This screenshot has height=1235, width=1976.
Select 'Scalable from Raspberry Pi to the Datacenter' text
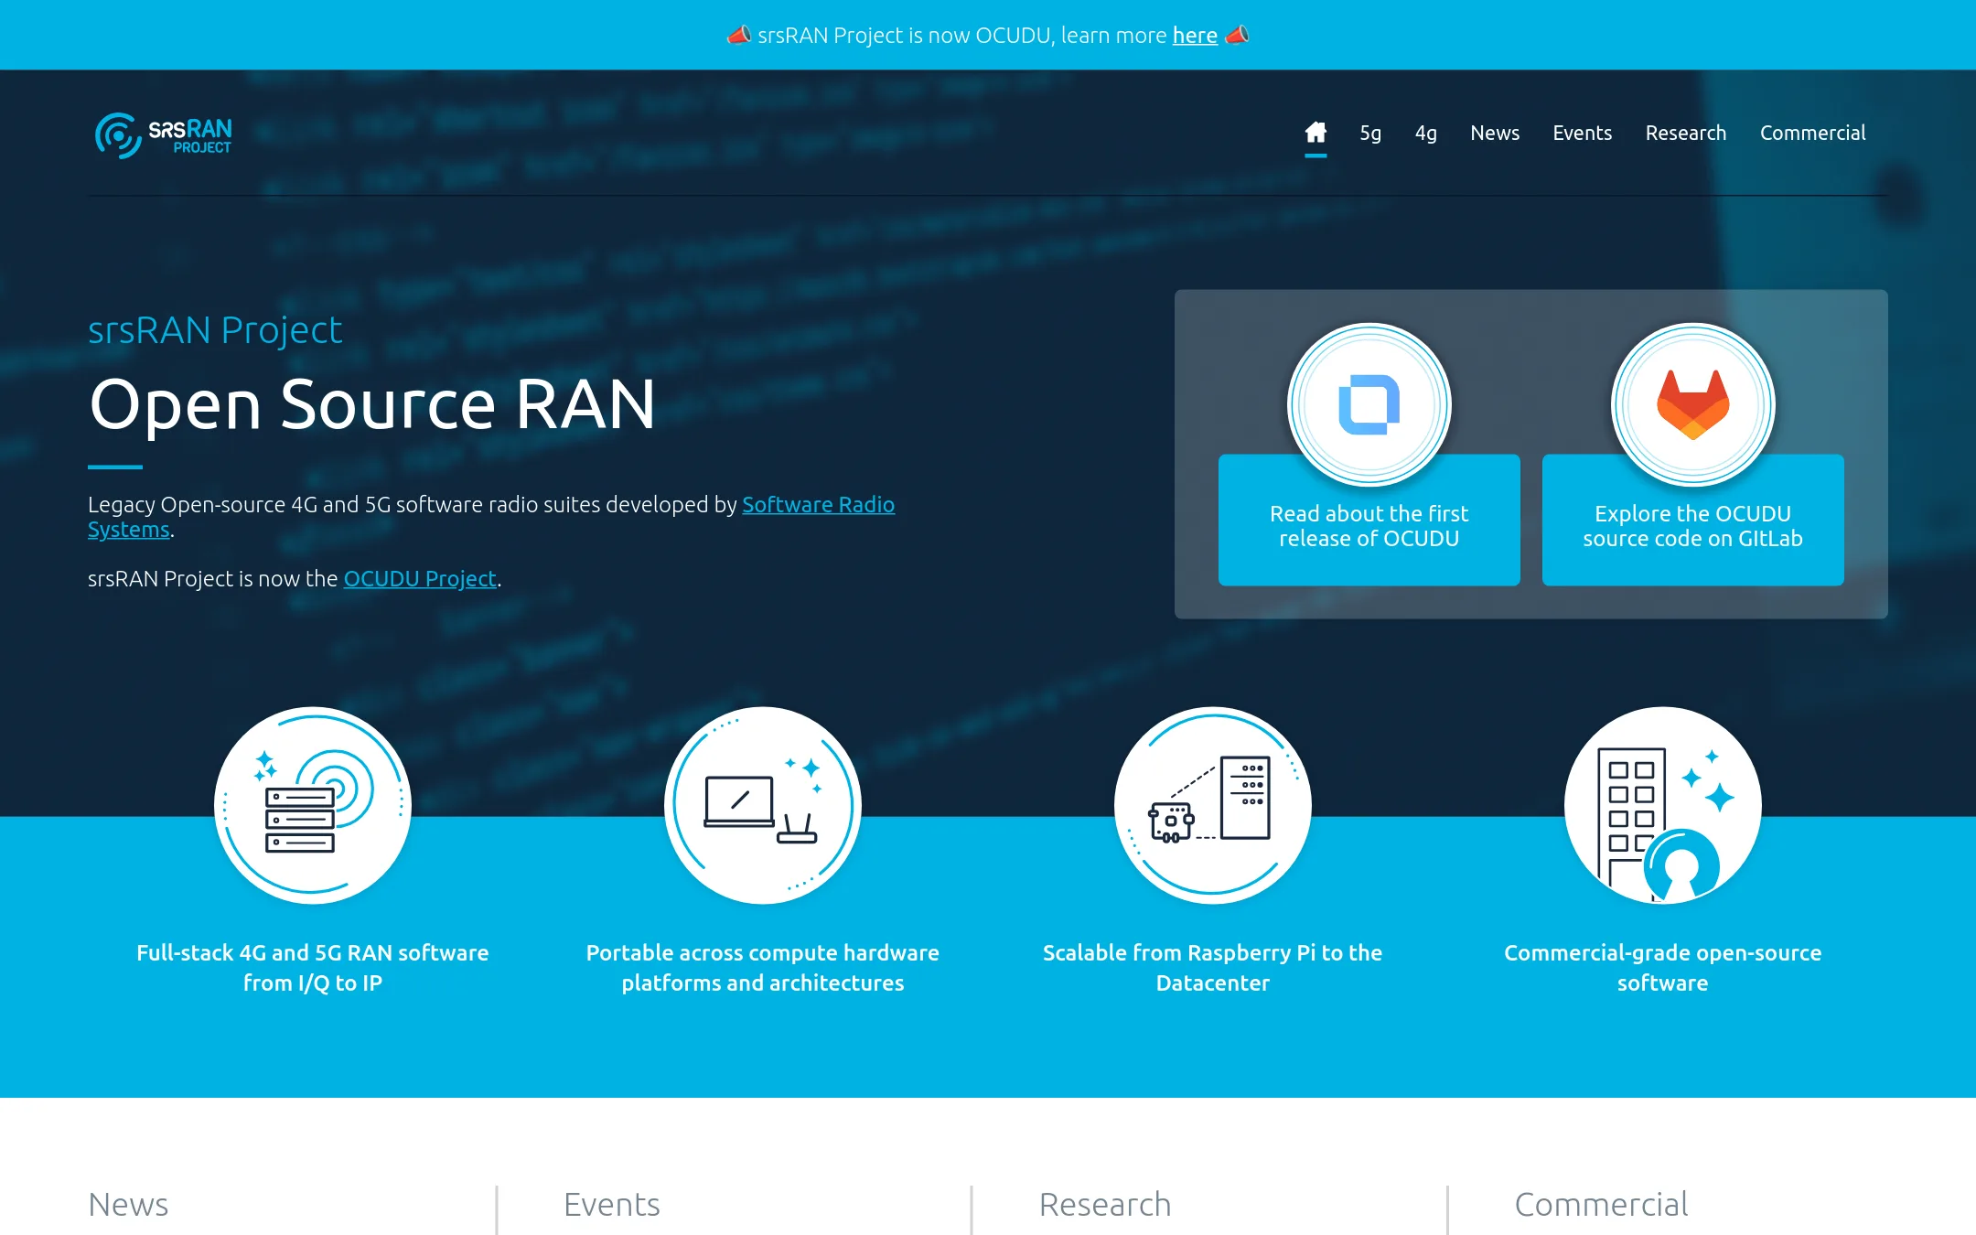point(1213,968)
